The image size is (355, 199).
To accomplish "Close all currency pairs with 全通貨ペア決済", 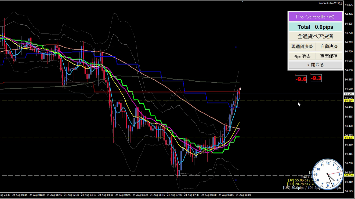I will tap(315, 36).
